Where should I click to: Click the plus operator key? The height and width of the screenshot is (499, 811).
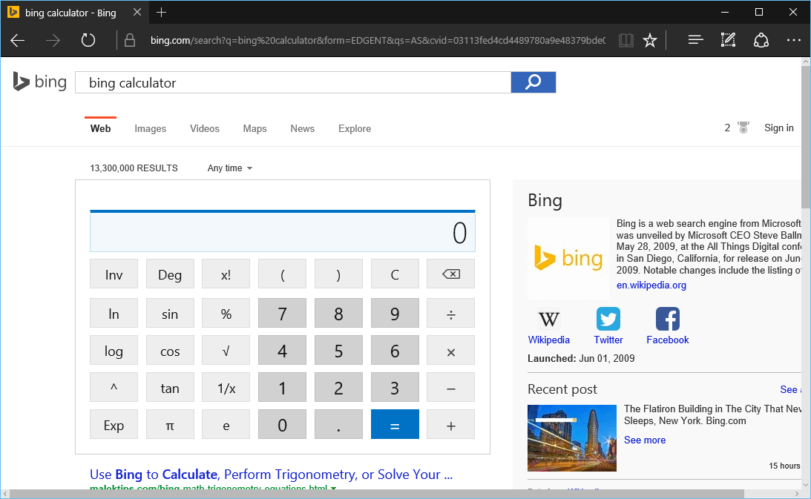coord(450,425)
